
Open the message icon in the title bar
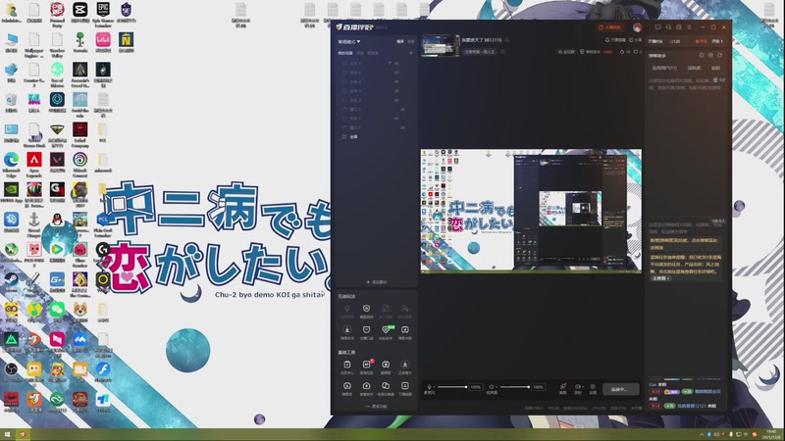click(657, 27)
